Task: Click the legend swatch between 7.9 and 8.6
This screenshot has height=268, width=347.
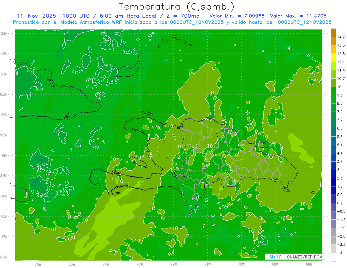Action: (333, 108)
